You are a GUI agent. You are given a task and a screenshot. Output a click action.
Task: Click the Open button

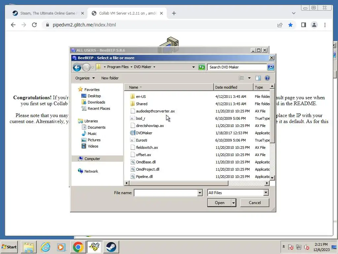tap(220, 203)
